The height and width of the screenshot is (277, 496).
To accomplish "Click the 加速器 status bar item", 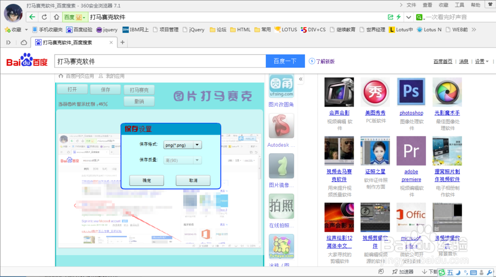I will pyautogui.click(x=403, y=272).
